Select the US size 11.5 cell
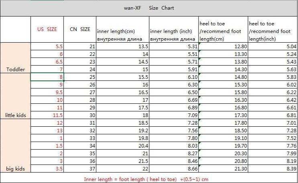 (x=47, y=115)
